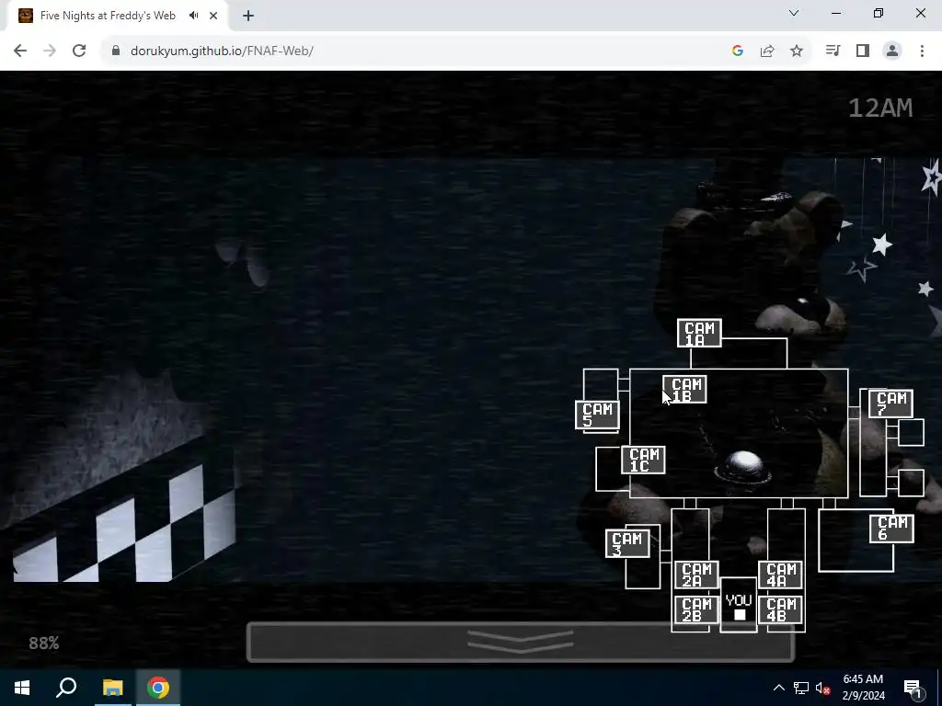Select the Five Nights at Freddy's Web tab

point(117,16)
